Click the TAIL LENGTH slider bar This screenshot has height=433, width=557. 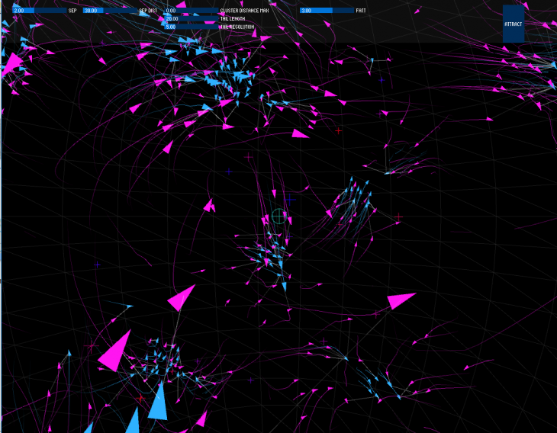point(191,18)
